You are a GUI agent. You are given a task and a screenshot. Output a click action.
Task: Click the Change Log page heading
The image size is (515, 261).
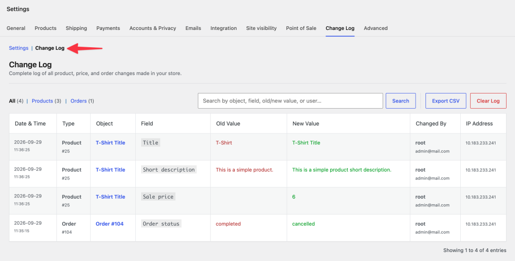click(x=30, y=65)
